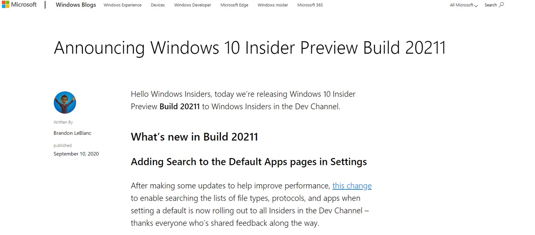The width and height of the screenshot is (535, 235).
Task: Click the article title heading
Action: [250, 48]
